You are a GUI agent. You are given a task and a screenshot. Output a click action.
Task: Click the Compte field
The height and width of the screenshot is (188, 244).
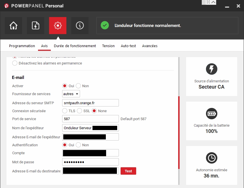[91, 153]
